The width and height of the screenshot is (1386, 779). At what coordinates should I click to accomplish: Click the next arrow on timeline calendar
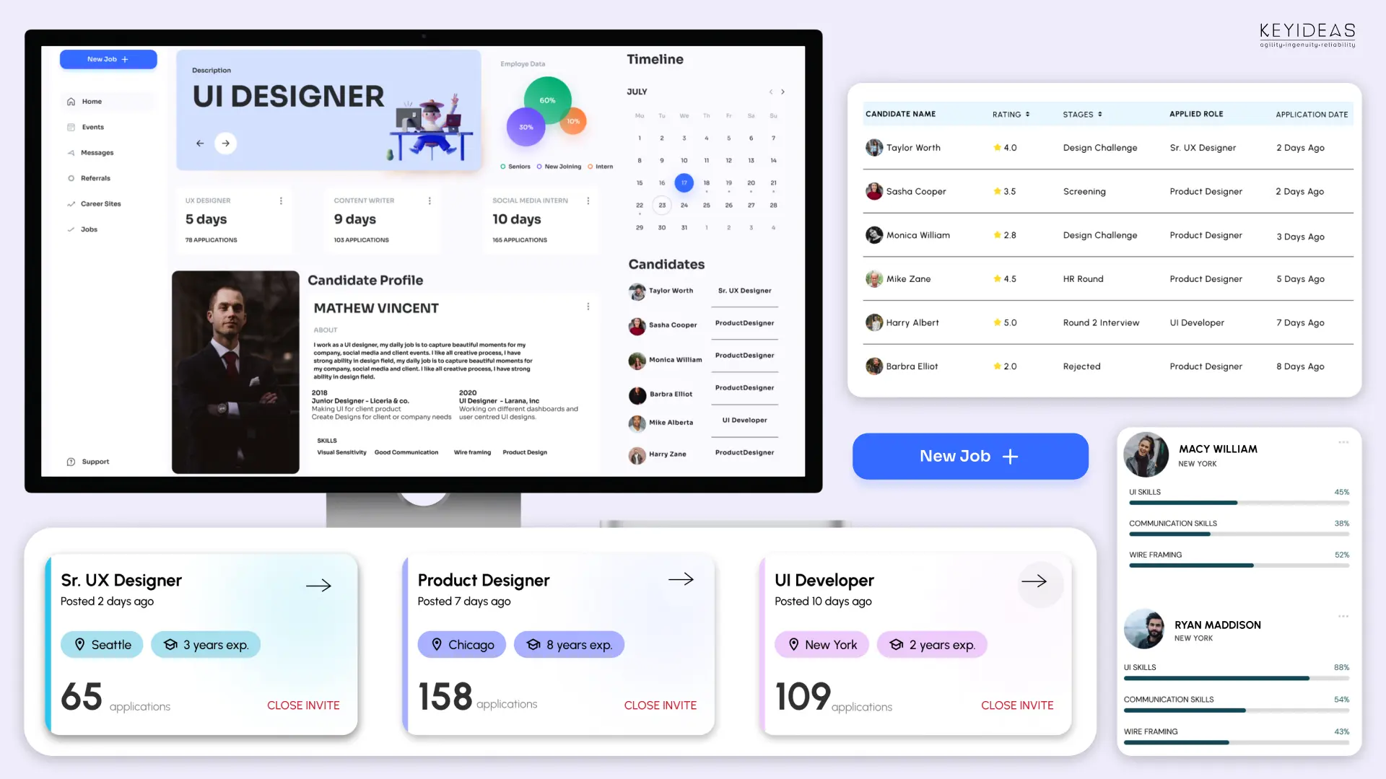point(783,92)
